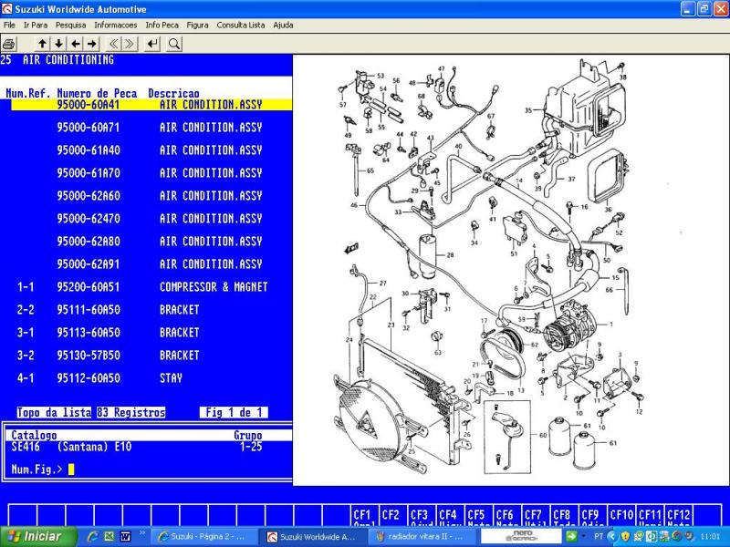Select part number 95000-61A40
The image size is (730, 547).
88,150
